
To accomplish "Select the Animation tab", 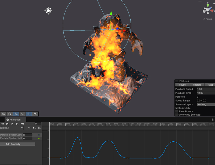I will click(x=15, y=120).
